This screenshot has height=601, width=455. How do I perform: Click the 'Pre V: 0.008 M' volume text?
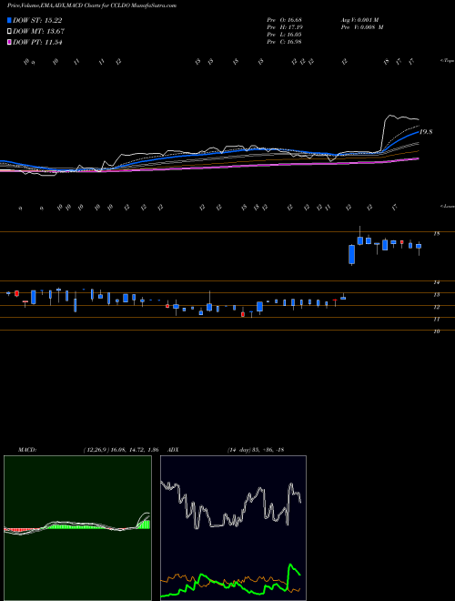tap(362, 27)
